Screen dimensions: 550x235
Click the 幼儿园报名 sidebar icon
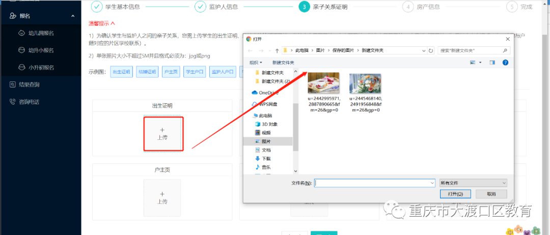(x=22, y=33)
